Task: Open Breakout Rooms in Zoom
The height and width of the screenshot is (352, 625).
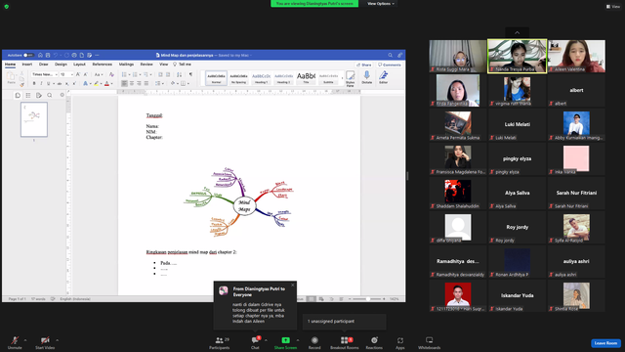Action: (345, 342)
